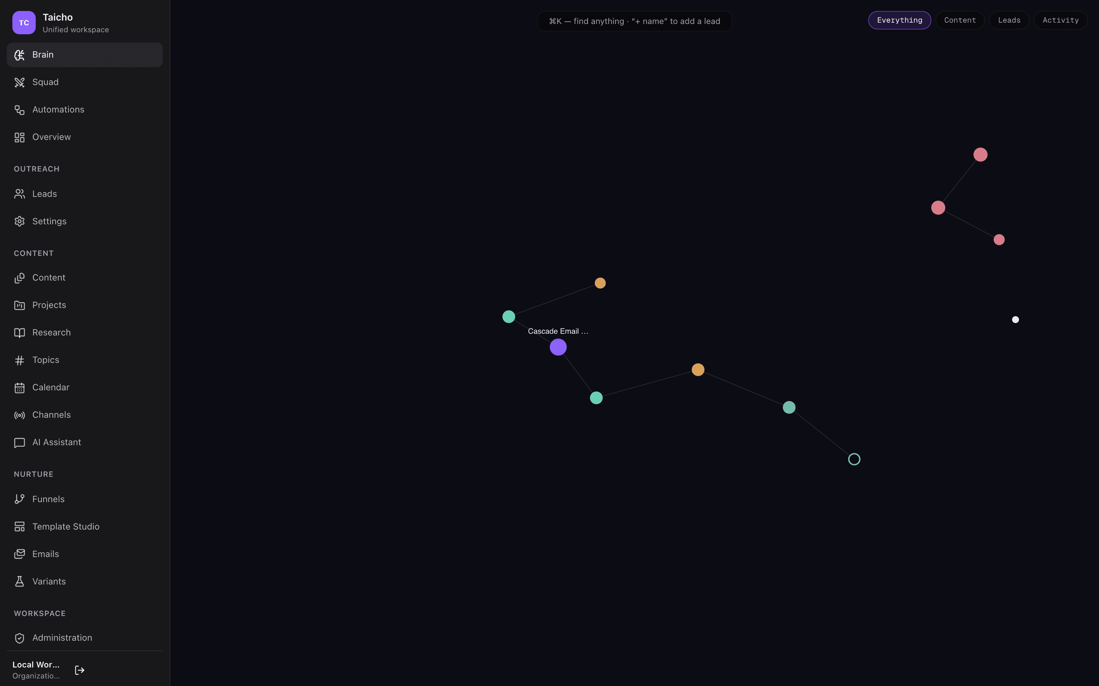Switch to the Leads filter pill
The height and width of the screenshot is (686, 1099).
[1009, 21]
